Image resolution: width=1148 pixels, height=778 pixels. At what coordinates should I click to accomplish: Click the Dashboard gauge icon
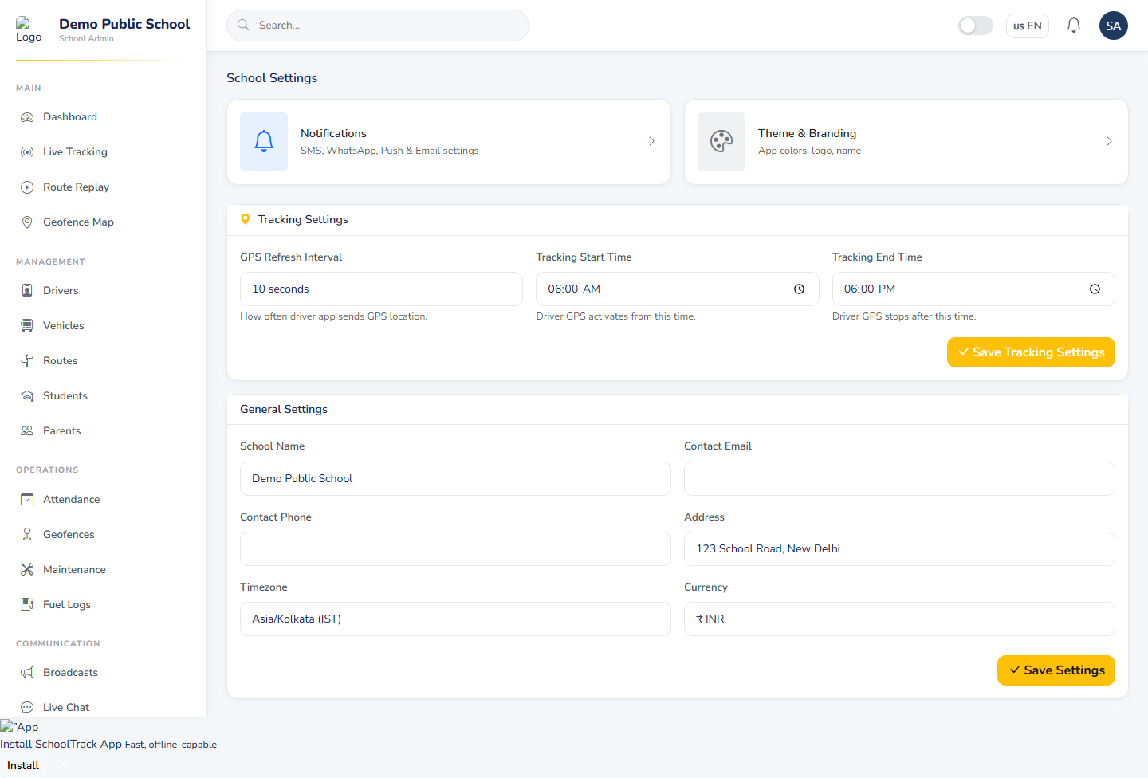[27, 117]
